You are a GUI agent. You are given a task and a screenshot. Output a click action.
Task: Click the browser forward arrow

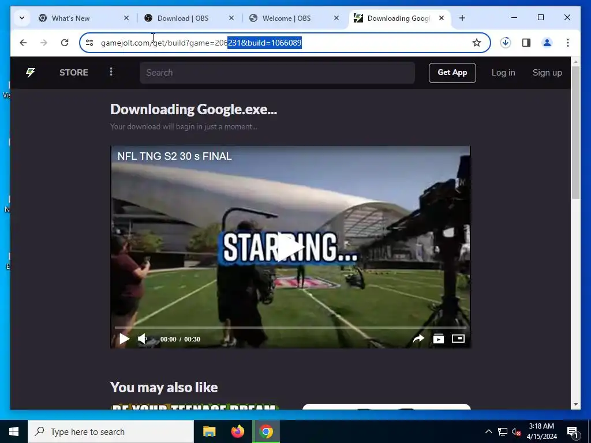(x=44, y=43)
